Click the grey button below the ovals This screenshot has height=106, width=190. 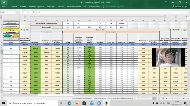[11, 39]
